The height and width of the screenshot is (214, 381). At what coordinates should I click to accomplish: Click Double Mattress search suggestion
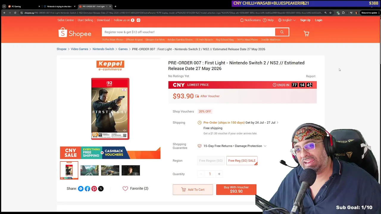(x=271, y=40)
